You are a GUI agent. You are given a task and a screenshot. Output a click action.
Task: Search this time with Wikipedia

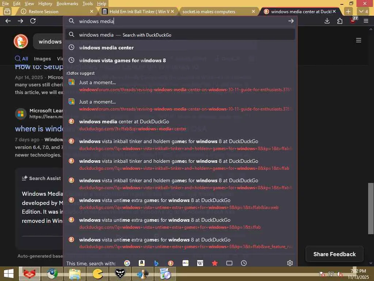[x=200, y=263]
